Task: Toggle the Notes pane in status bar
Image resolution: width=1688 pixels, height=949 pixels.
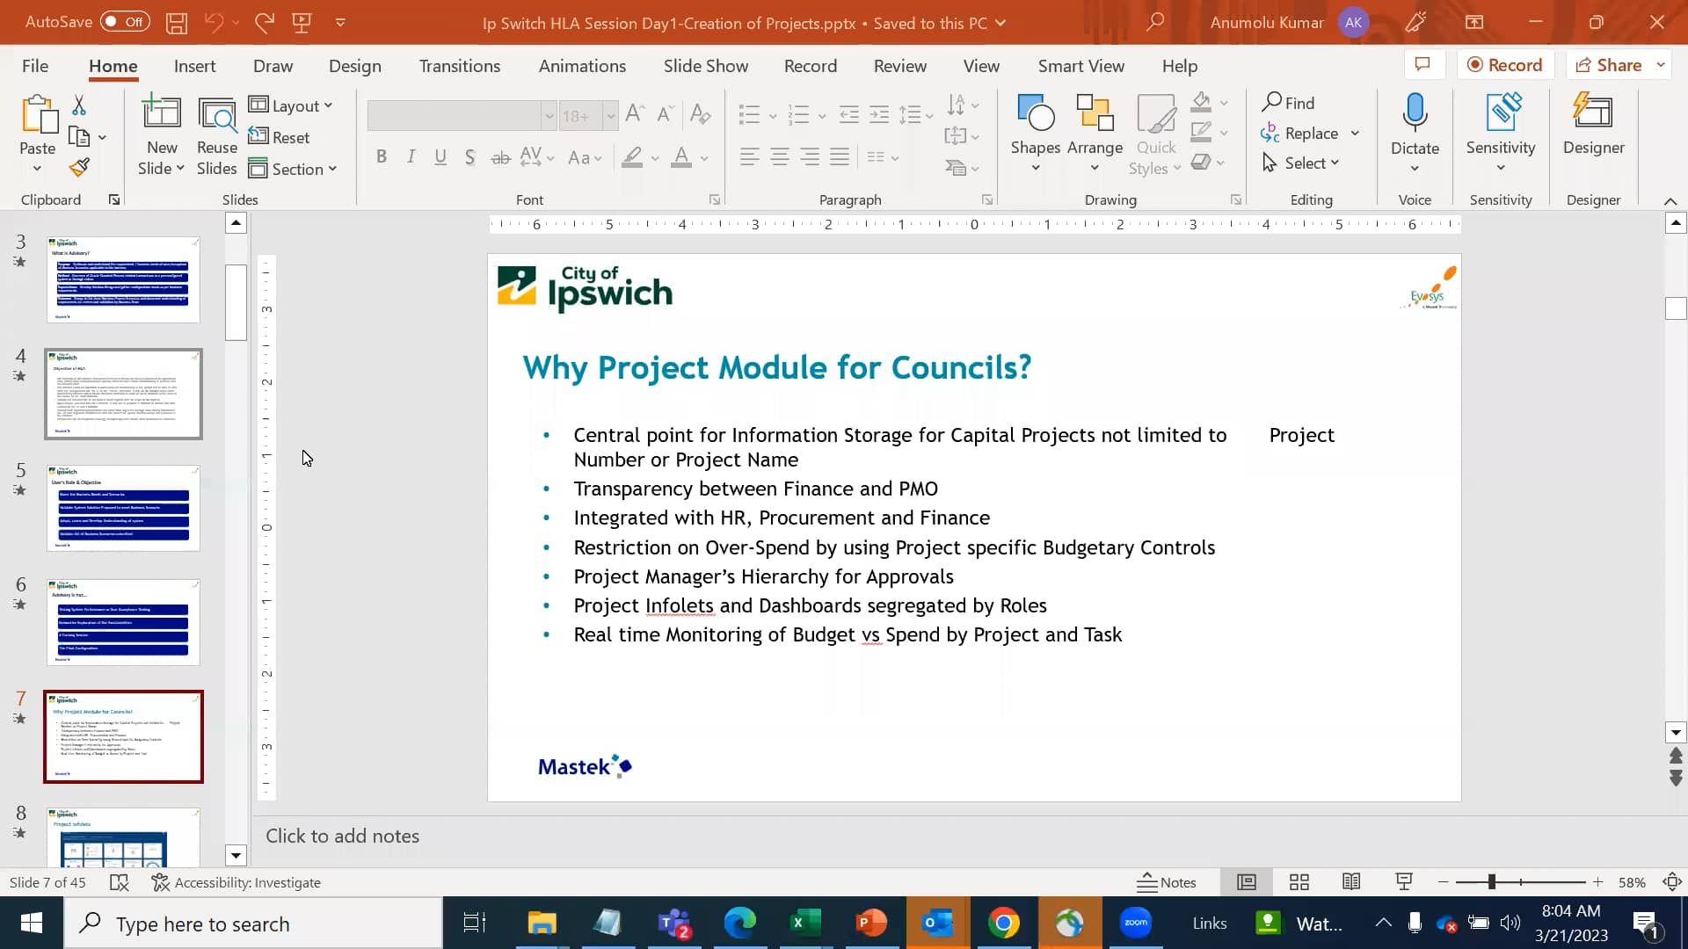Action: (1167, 882)
